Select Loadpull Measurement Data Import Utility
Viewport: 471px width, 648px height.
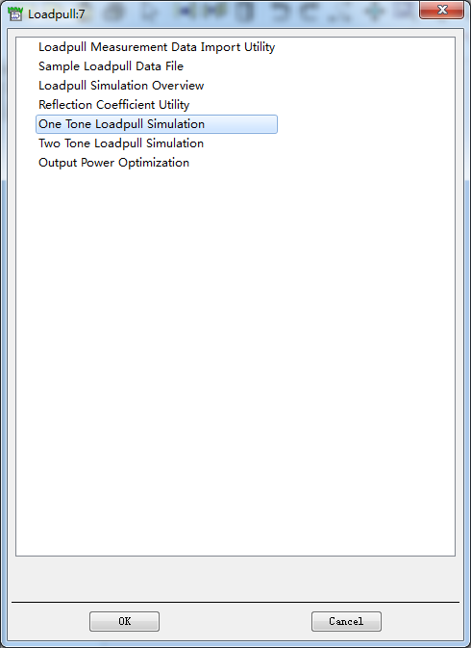[x=157, y=47]
